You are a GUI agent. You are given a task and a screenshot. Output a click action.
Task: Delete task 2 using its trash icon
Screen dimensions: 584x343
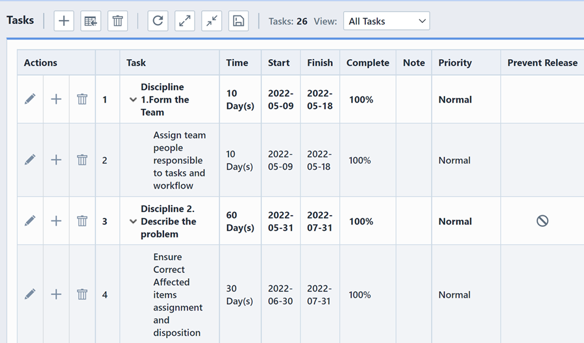82,160
